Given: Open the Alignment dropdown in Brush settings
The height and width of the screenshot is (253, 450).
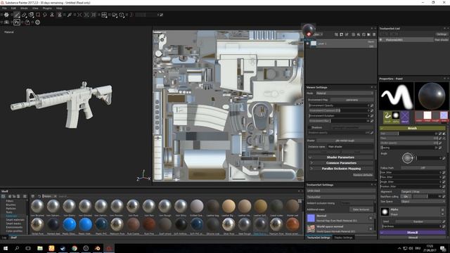Looking at the screenshot, I should click(423, 192).
